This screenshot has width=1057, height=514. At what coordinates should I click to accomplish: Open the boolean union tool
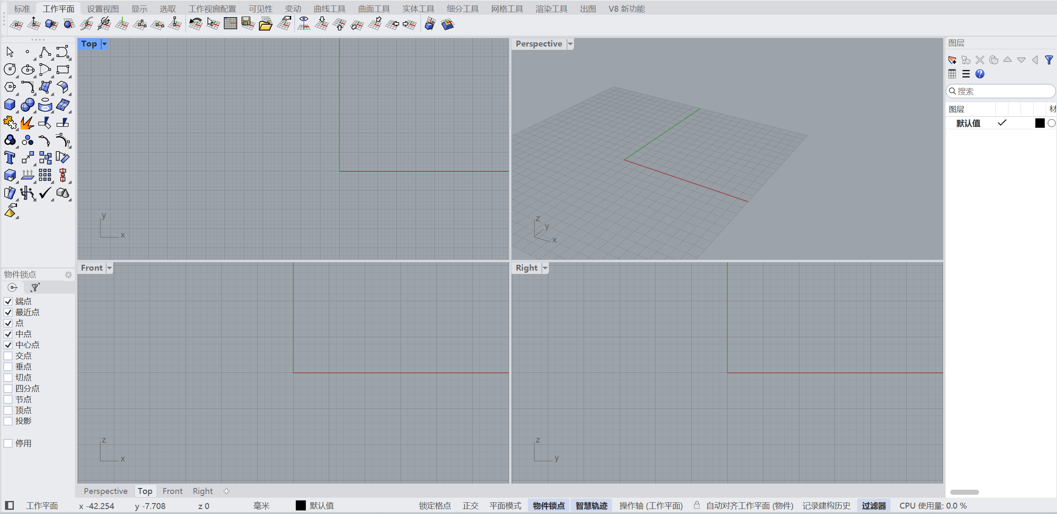tap(28, 105)
